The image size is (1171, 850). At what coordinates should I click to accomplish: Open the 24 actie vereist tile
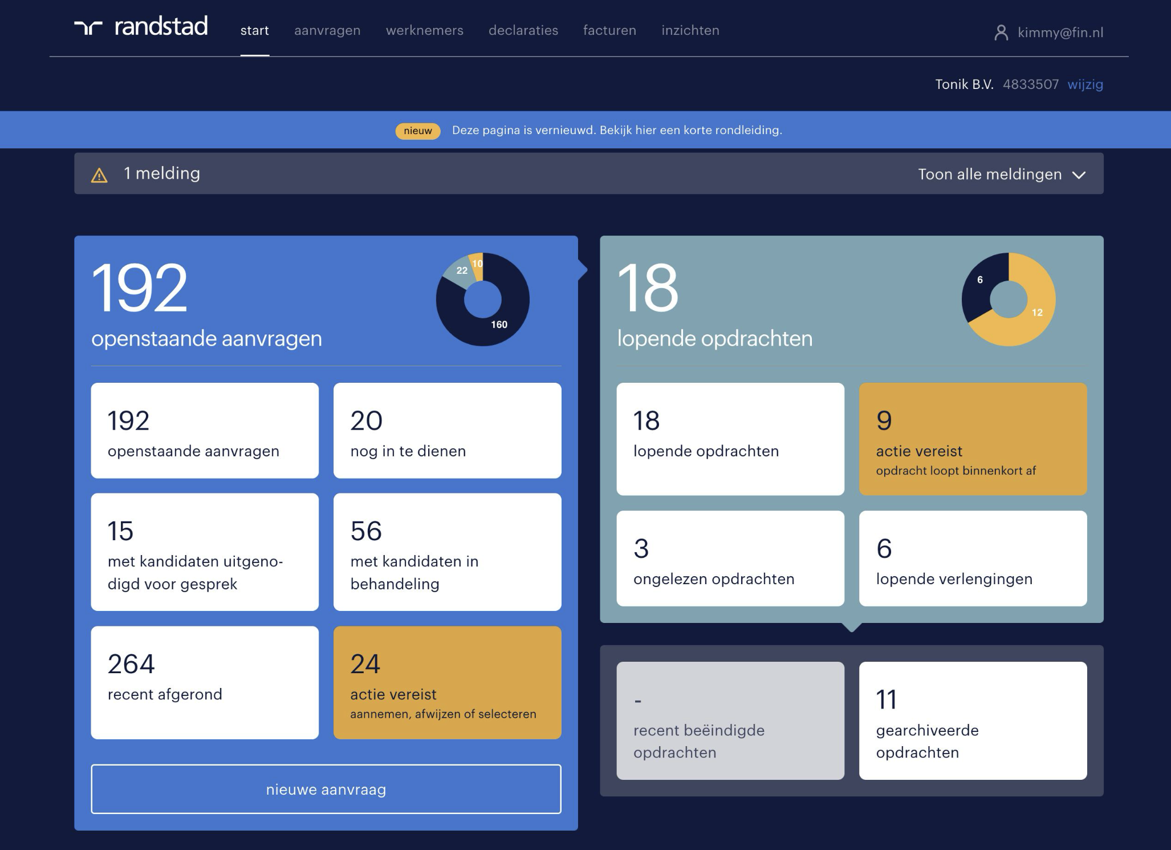coord(447,682)
